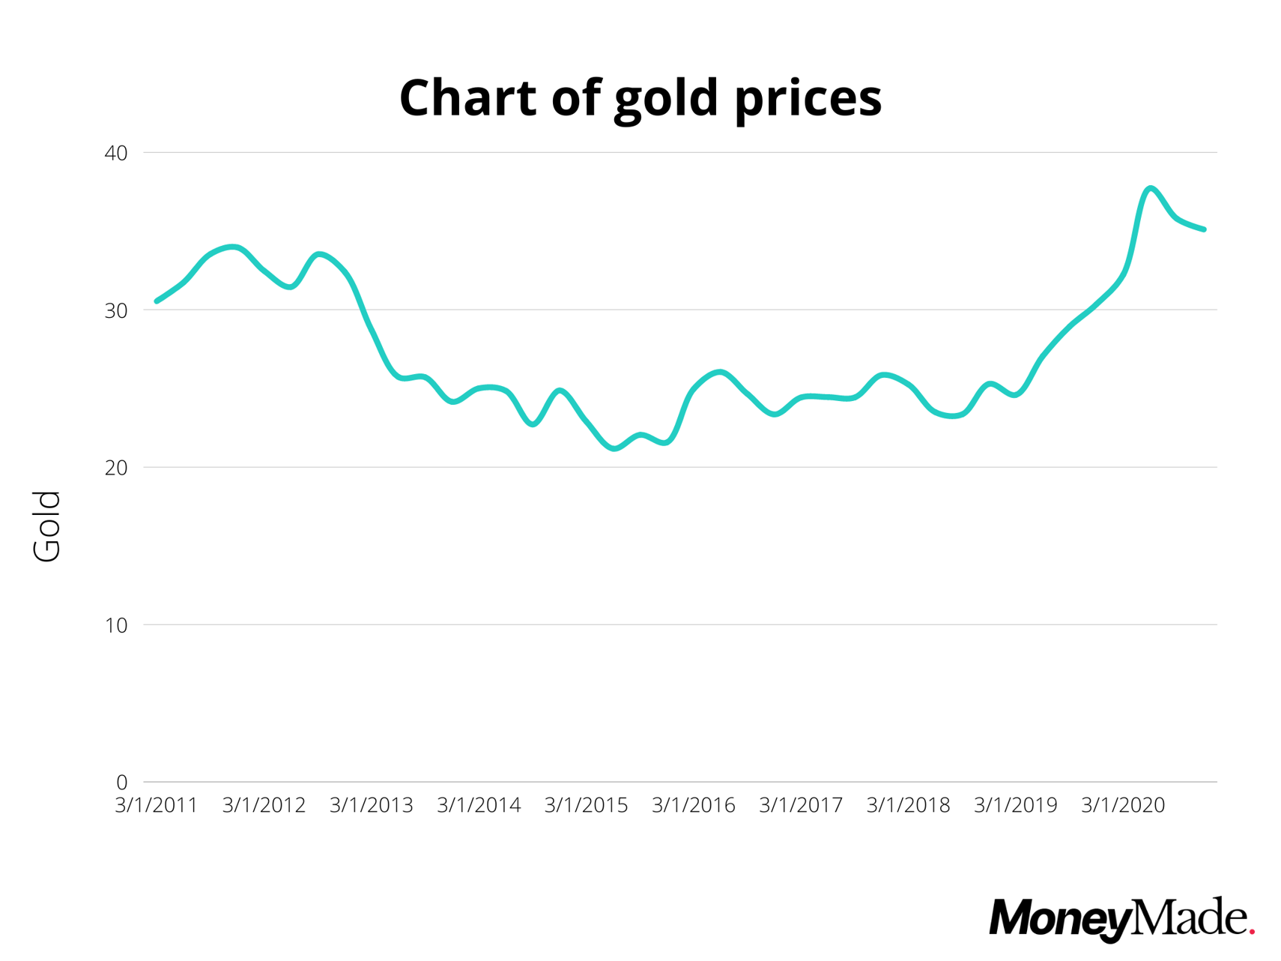The height and width of the screenshot is (961, 1281).
Task: Select the 3/1/2012 date label
Action: (x=264, y=805)
